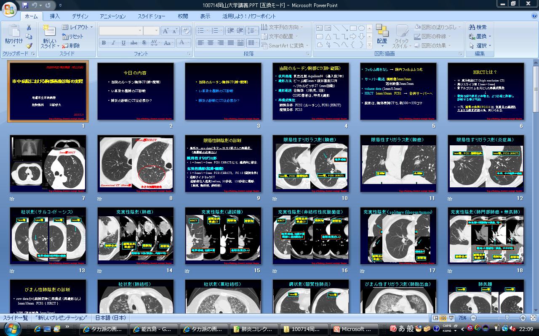Adjust the zoom slider handle

pyautogui.click(x=507, y=318)
